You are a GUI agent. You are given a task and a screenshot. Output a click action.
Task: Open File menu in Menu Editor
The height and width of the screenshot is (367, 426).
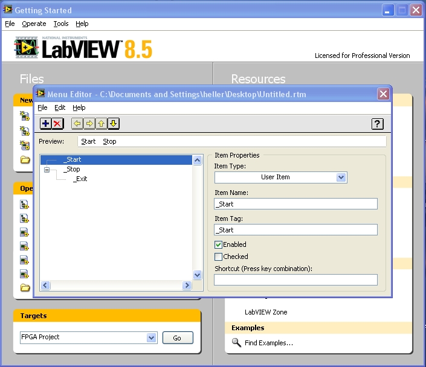(x=42, y=107)
